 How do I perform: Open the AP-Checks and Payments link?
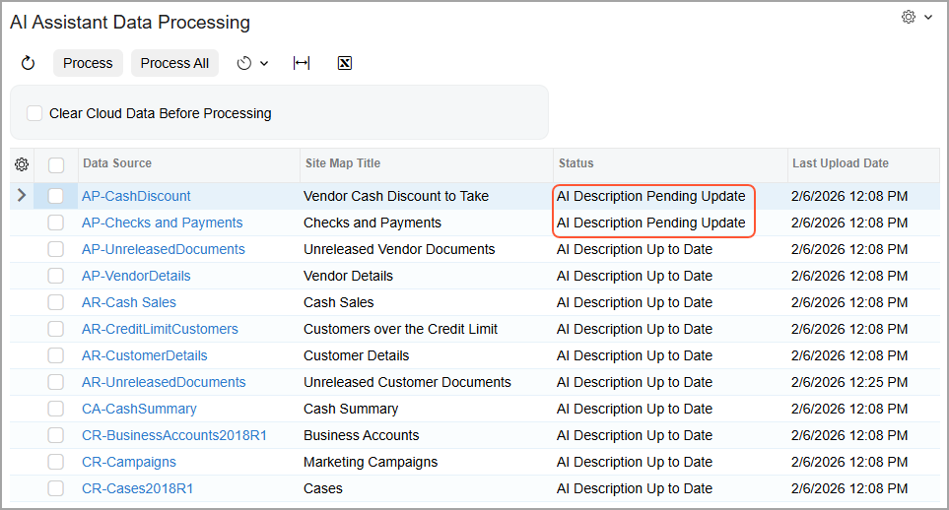[163, 223]
